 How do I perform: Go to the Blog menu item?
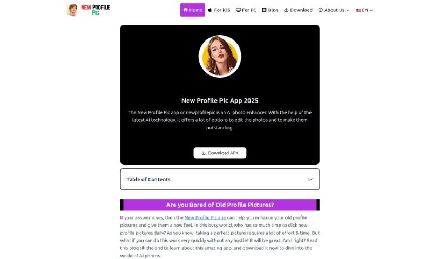[273, 10]
